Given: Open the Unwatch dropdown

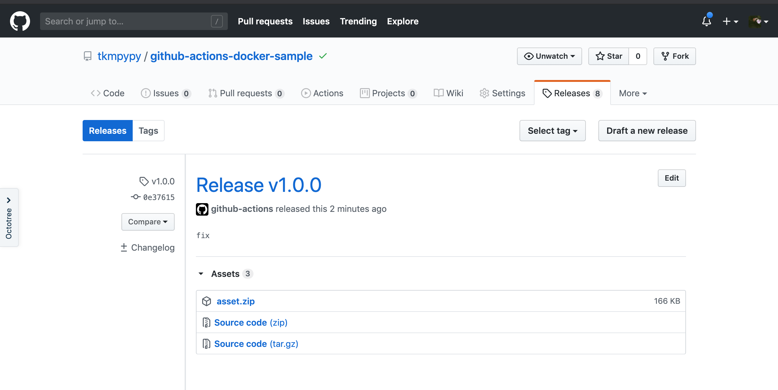Looking at the screenshot, I should click(x=549, y=56).
